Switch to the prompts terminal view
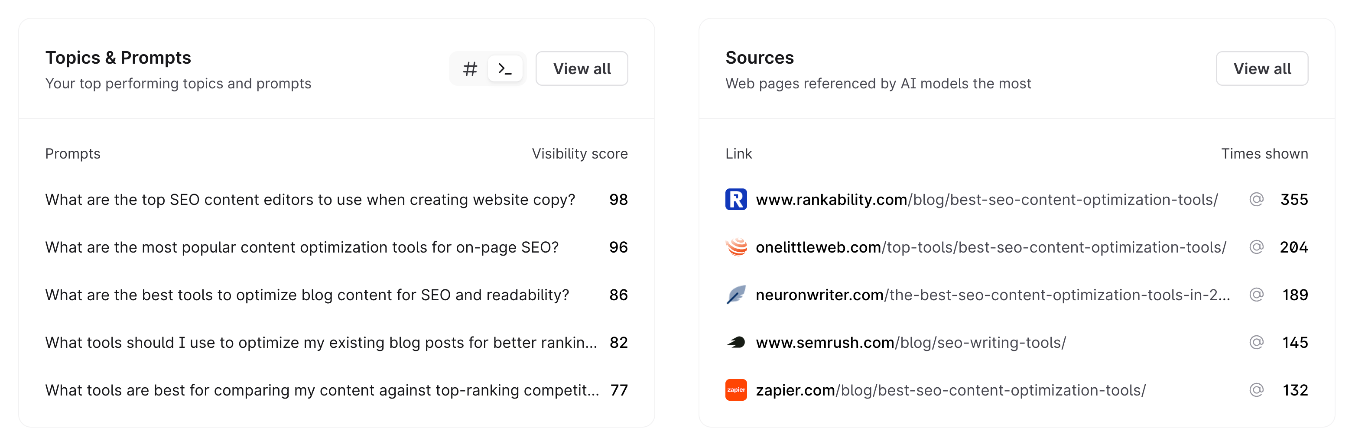Viewport: 1352px width, 441px height. [x=505, y=69]
